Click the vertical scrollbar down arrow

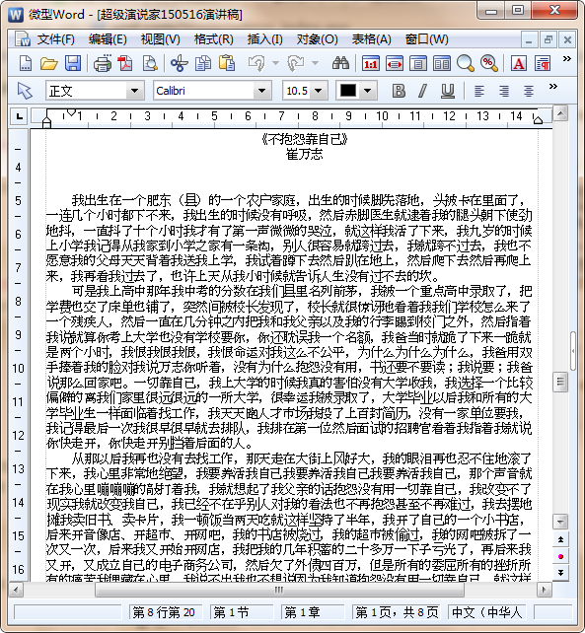560,522
